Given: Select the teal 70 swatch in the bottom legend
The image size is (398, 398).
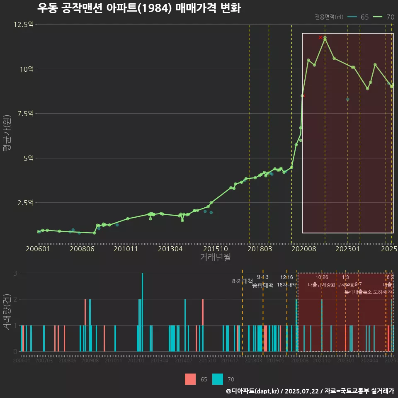Looking at the screenshot, I should [x=218, y=379].
